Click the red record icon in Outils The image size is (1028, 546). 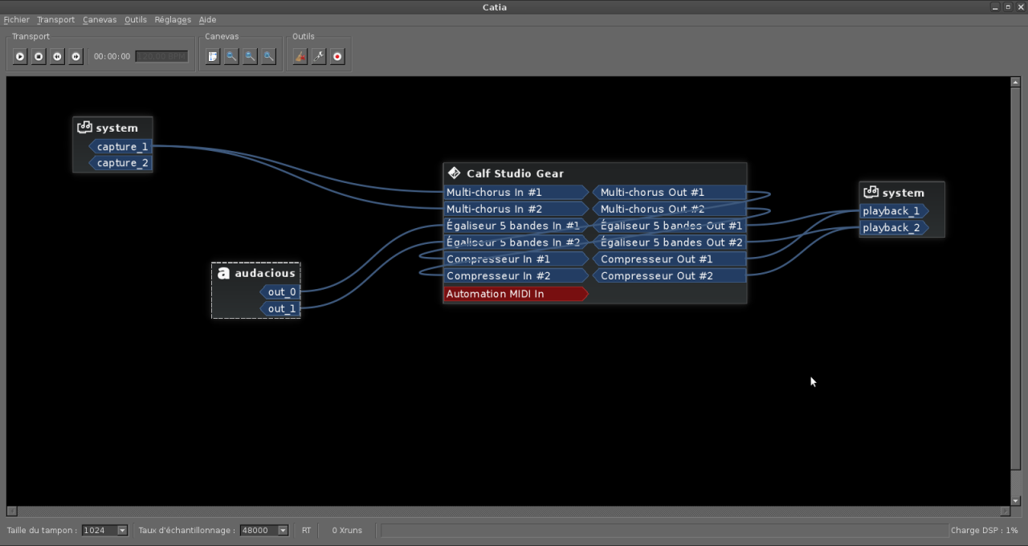pos(337,56)
